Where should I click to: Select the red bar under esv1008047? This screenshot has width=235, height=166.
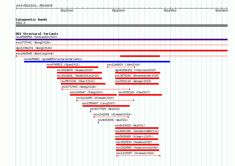tap(93, 95)
